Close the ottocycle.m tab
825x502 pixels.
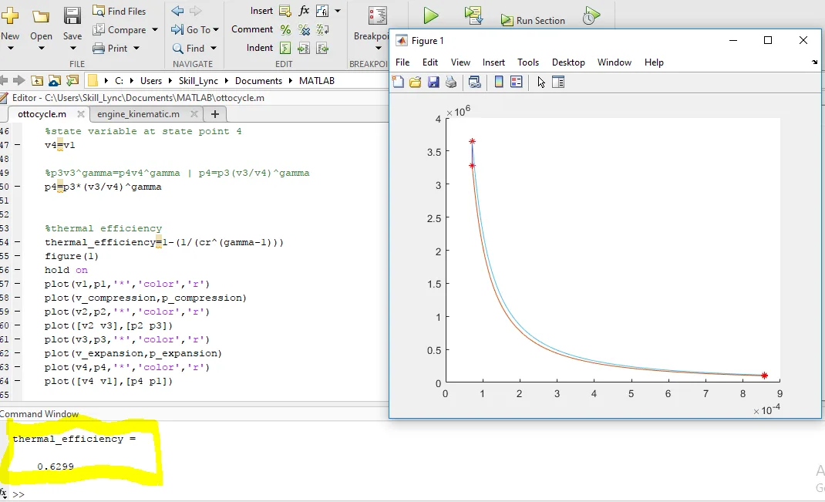click(80, 114)
